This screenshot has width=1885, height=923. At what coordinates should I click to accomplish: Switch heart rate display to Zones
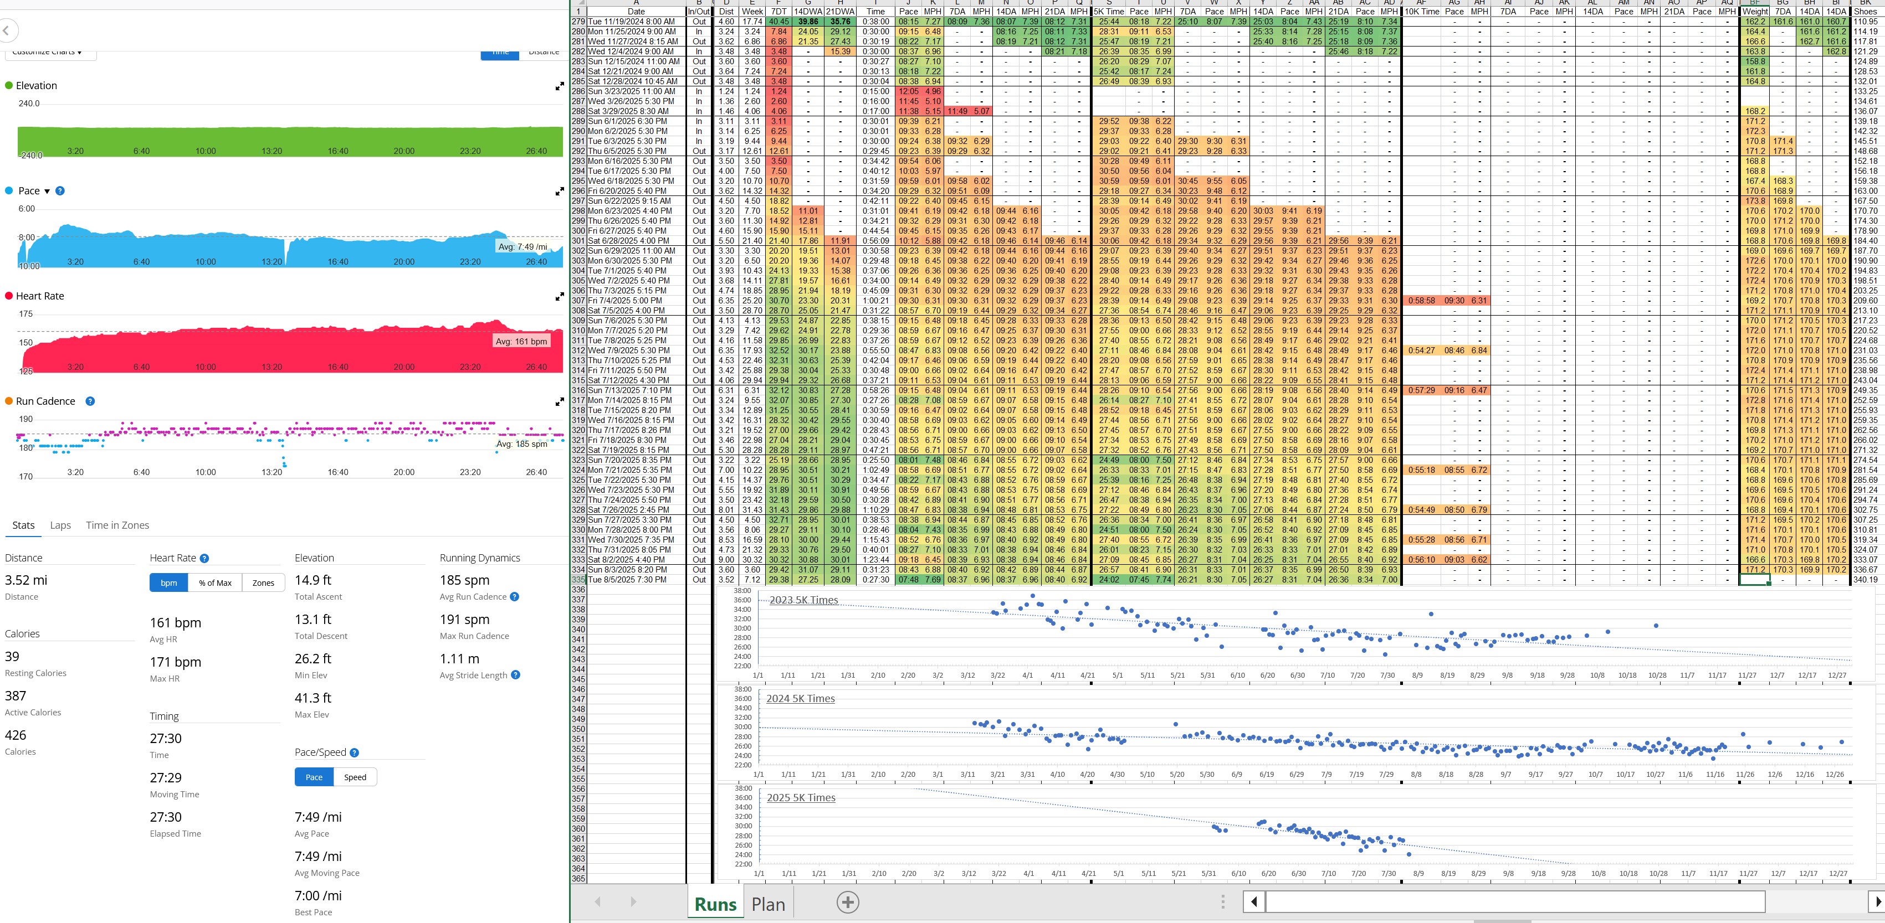coord(263,583)
